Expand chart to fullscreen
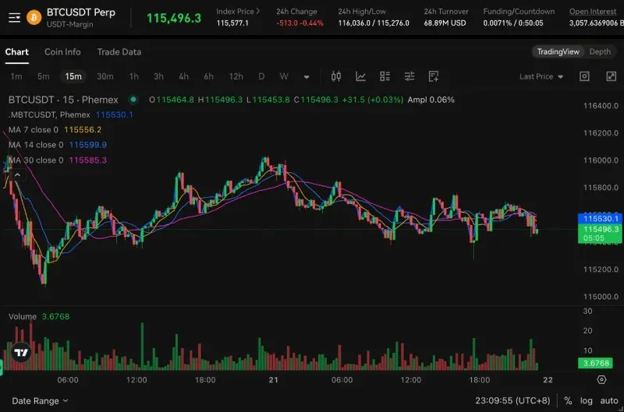This screenshot has width=624, height=412. tap(612, 76)
